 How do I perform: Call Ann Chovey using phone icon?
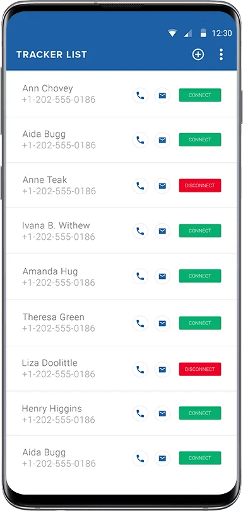tap(140, 95)
